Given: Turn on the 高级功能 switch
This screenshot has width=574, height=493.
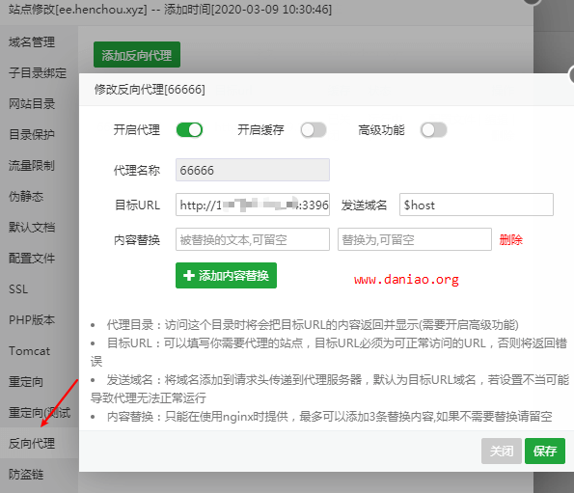Looking at the screenshot, I should (433, 130).
